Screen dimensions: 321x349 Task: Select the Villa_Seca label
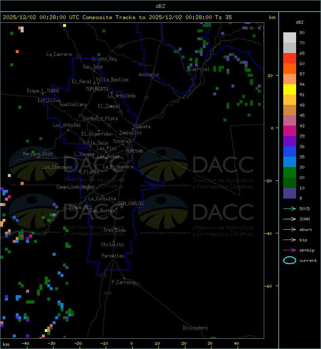[x=95, y=143]
